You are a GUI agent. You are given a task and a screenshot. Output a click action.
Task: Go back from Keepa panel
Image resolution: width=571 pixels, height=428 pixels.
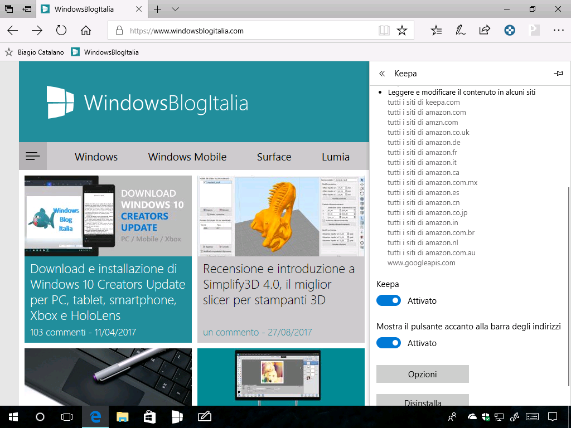click(x=382, y=74)
